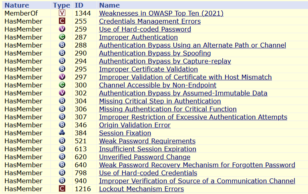Open Use of Hard-coded Password link
This screenshot has height=194, width=308.
click(145, 30)
